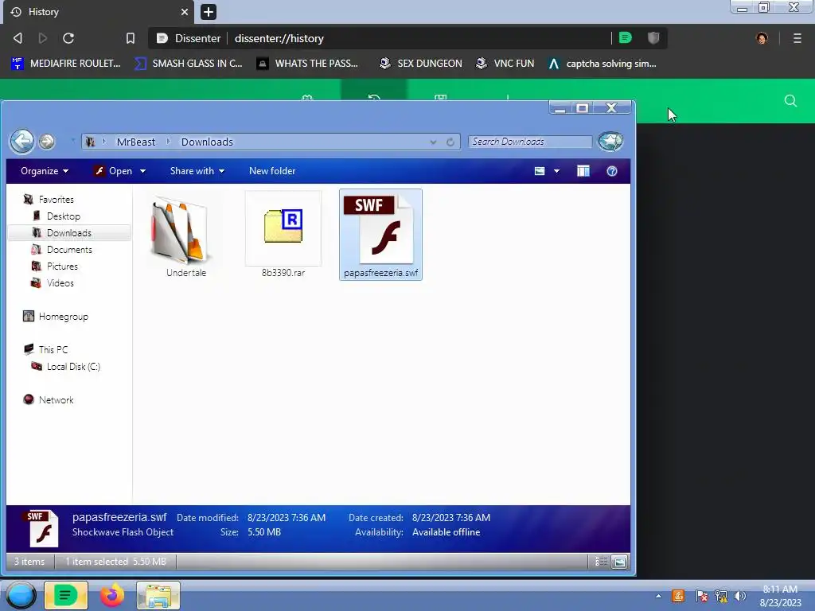The image size is (815, 611).
Task: Open MEDIAFIRE ROULET... bookmark
Action: pos(66,64)
